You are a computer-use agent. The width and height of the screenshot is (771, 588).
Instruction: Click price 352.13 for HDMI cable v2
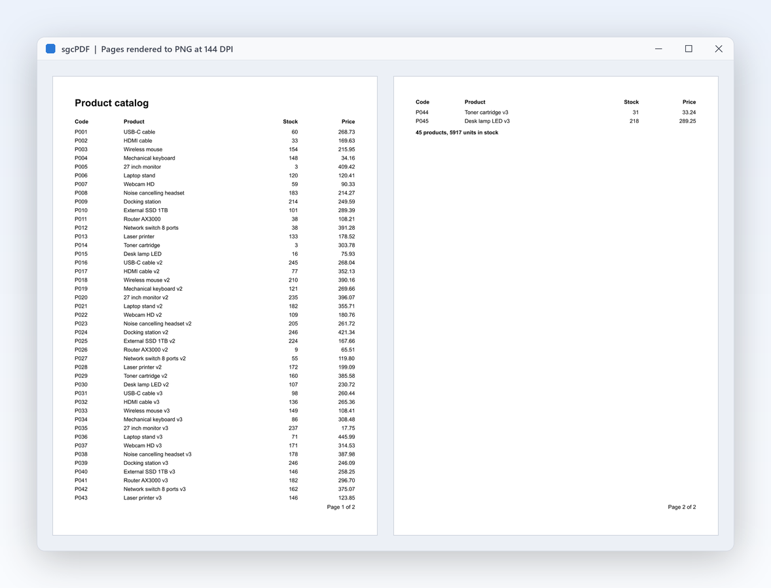coord(347,272)
